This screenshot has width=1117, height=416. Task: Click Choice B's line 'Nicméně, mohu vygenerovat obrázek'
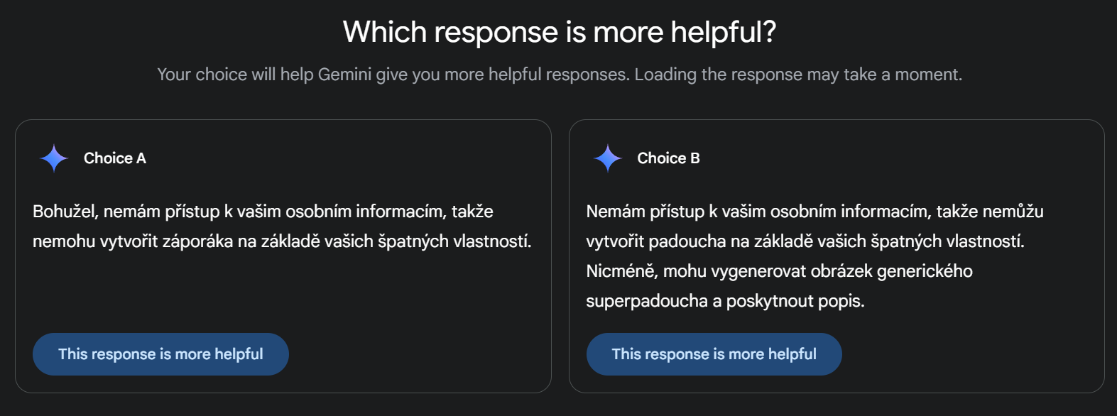779,271
